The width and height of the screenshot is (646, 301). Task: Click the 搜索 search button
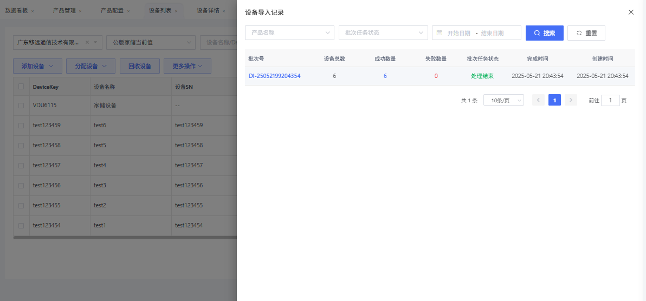click(544, 33)
